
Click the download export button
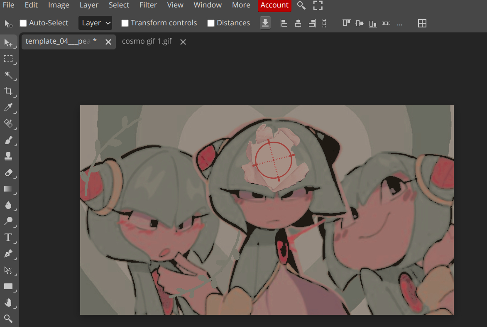point(265,23)
